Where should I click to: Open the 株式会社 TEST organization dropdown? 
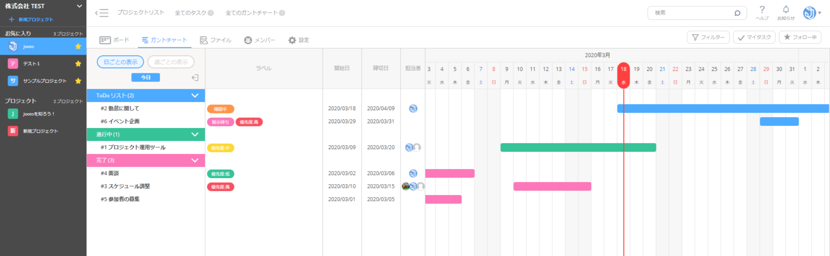(79, 6)
